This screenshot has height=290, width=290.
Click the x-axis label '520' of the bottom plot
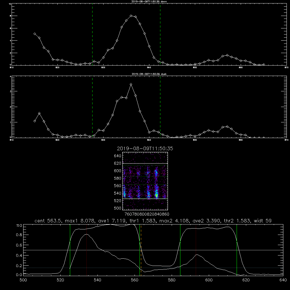60,280
